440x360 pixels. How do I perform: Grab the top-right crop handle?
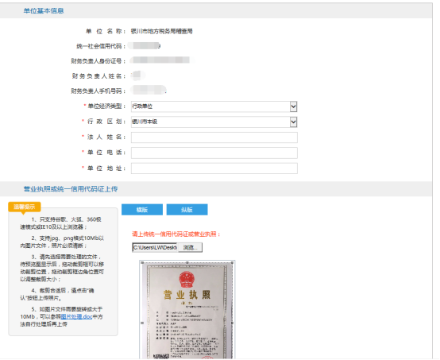click(x=233, y=262)
